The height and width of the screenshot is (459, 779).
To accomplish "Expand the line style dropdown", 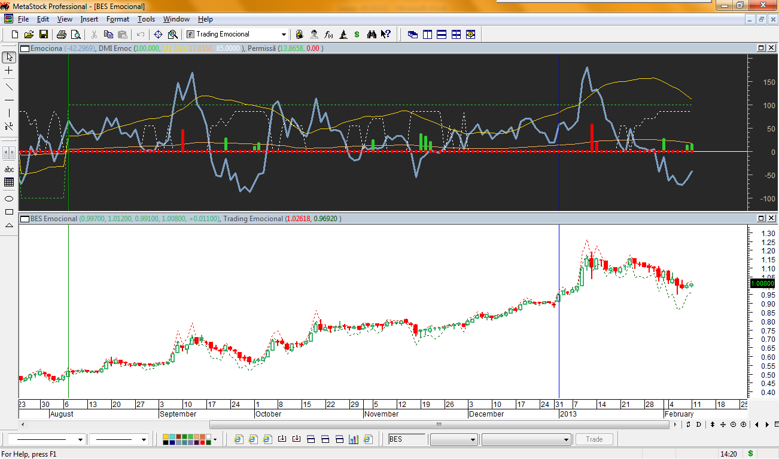I will [x=80, y=439].
